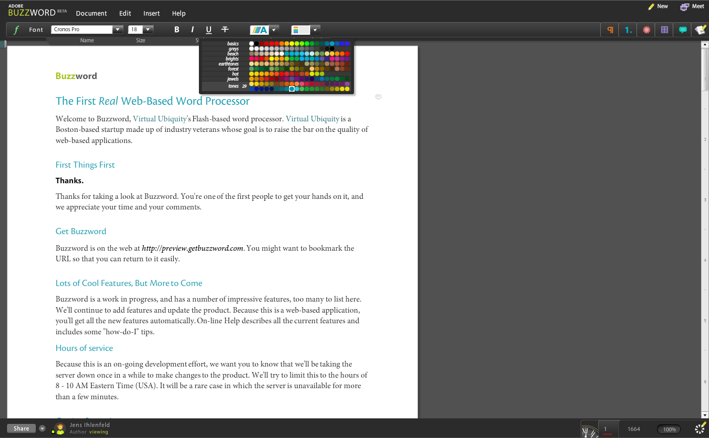The height and width of the screenshot is (438, 709).
Task: Click the comment marker beside the heading
Action: (x=378, y=97)
